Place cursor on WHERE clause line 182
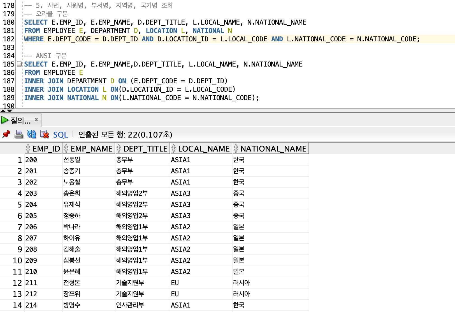The image size is (455, 312). (x=222, y=39)
